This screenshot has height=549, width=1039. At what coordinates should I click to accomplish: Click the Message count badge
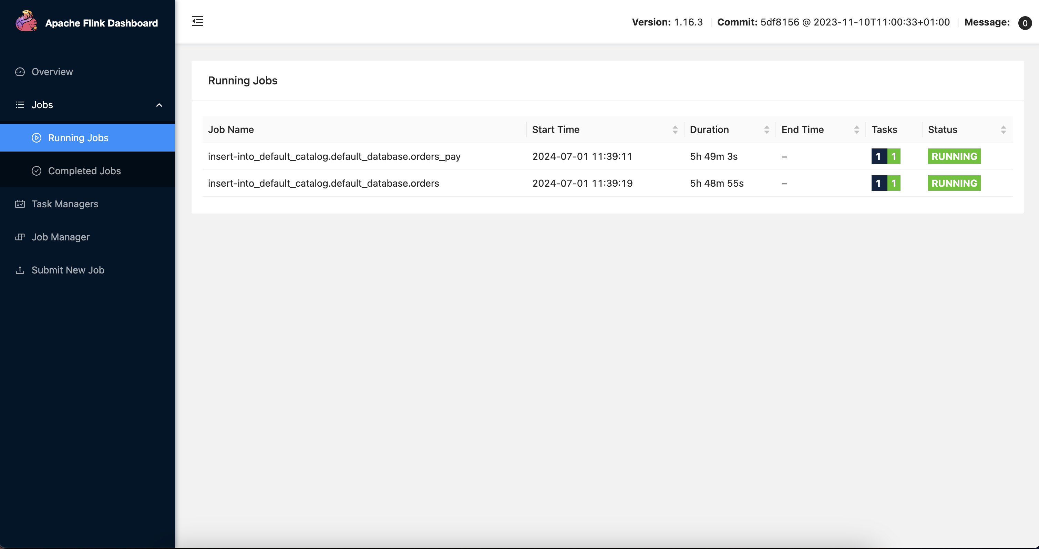(1025, 23)
